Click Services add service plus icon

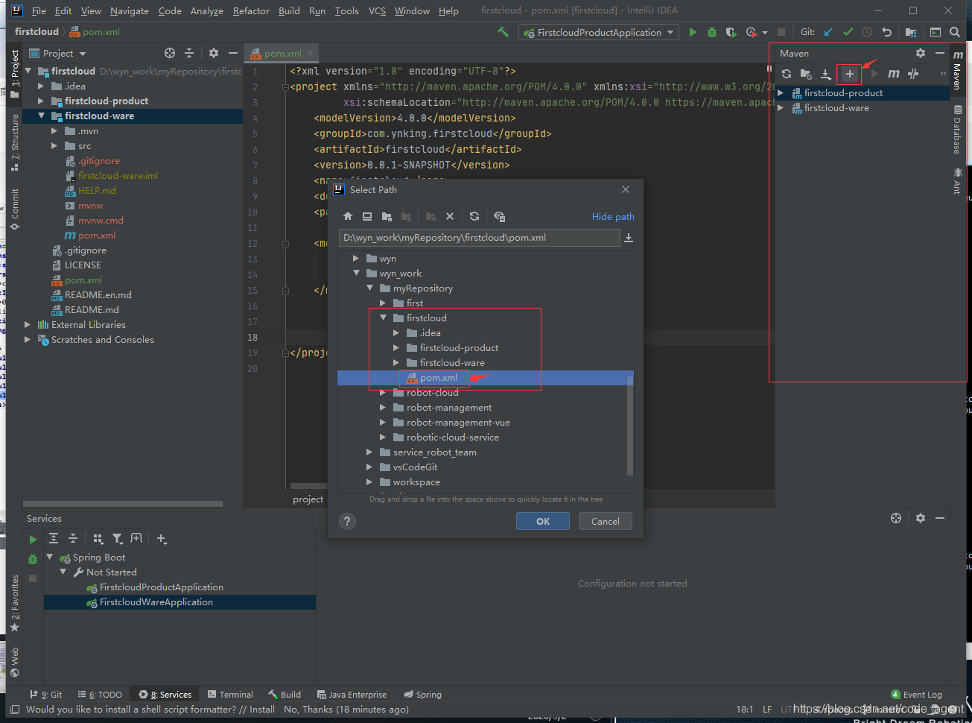tap(162, 539)
